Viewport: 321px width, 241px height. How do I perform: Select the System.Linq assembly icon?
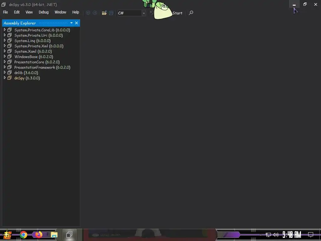[x=10, y=40]
